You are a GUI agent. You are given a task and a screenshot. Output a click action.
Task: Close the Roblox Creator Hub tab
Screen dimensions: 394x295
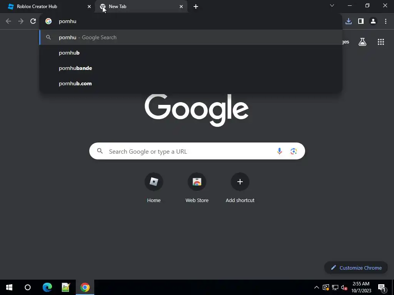click(89, 7)
